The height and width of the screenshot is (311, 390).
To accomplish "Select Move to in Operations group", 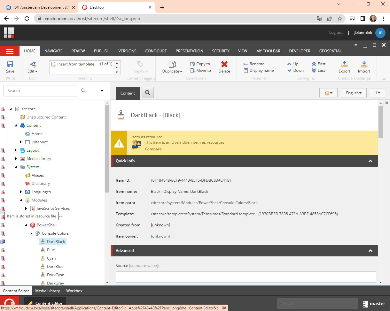I will (x=201, y=71).
